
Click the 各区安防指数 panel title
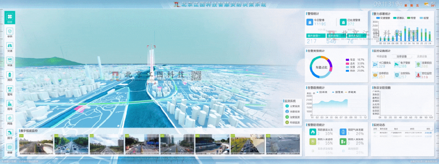(x=382, y=87)
